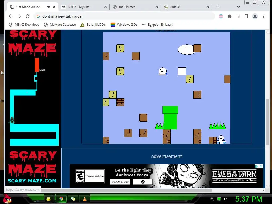This screenshot has height=204, width=272.
Task: Click the horizontal scrollbar right arrow
Action: coord(263,190)
